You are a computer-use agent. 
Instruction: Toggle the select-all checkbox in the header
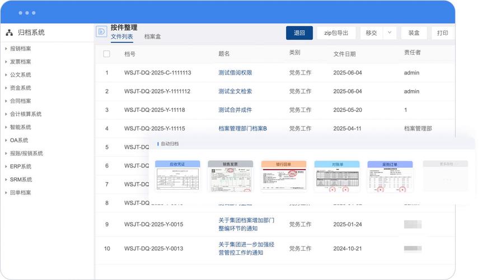(x=107, y=54)
